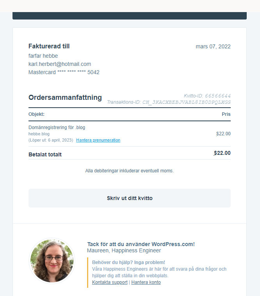
Task: Click the farfar hebbe customer name
Action: (x=43, y=56)
